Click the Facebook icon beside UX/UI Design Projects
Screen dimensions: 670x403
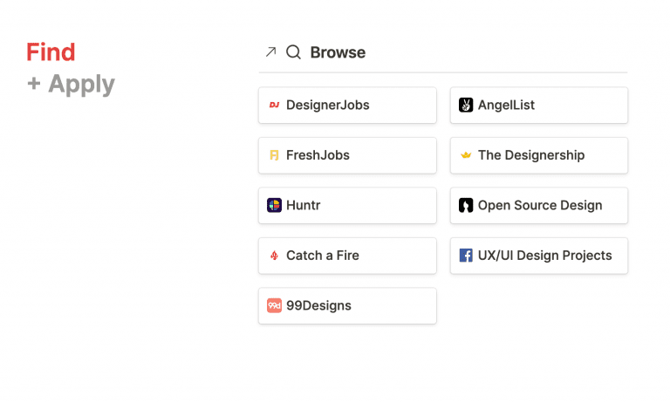(x=466, y=256)
